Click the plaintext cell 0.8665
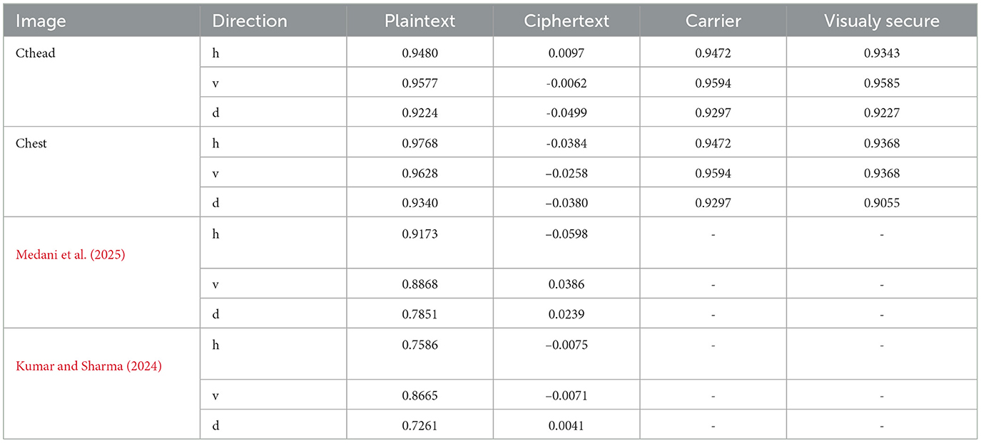 [x=420, y=395]
